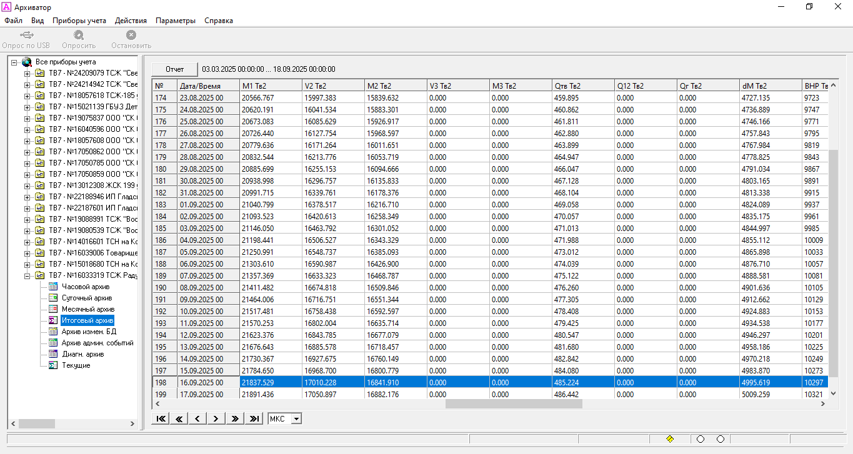853x454 pixels.
Task: Open the Часовой архив icon in tree
Action: point(53,287)
